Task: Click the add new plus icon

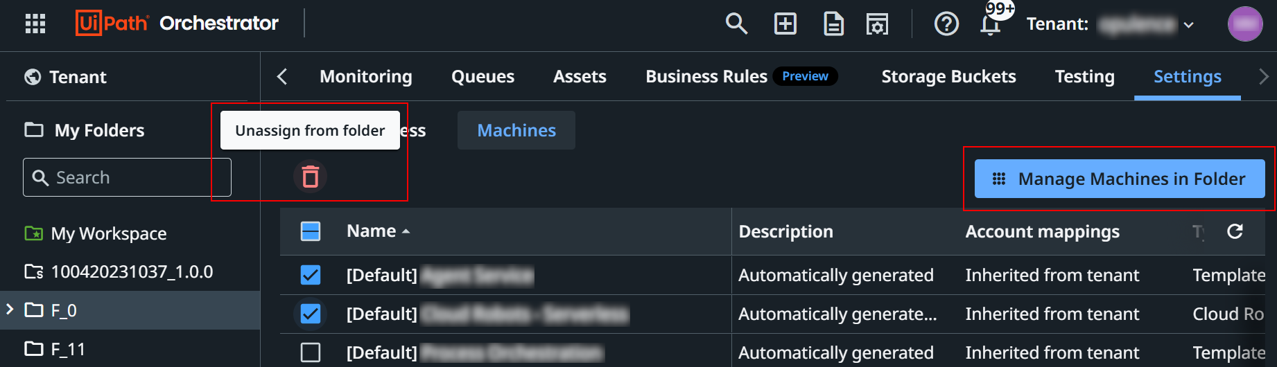Action: (785, 24)
